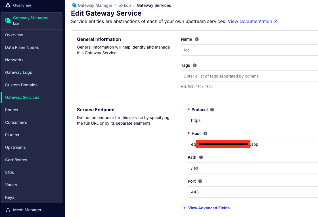Open Certificates in the sidebar

coord(16,160)
